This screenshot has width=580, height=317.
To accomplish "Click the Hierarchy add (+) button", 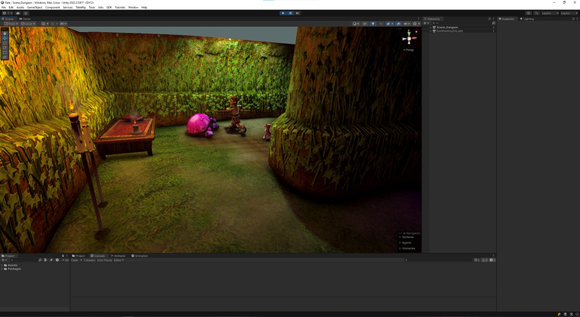I will (426, 23).
